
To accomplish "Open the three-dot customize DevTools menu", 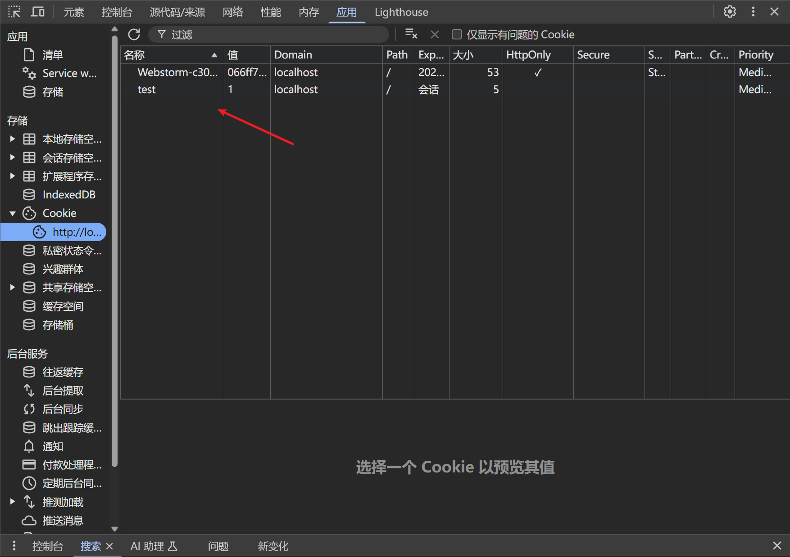I will click(x=753, y=12).
